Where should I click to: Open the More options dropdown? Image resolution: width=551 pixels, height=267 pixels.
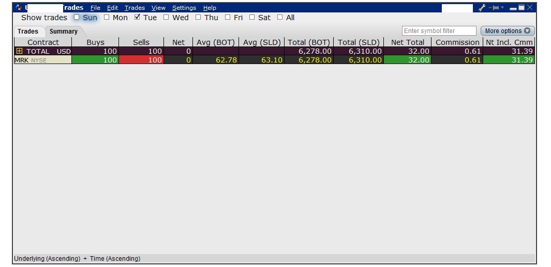coord(508,31)
